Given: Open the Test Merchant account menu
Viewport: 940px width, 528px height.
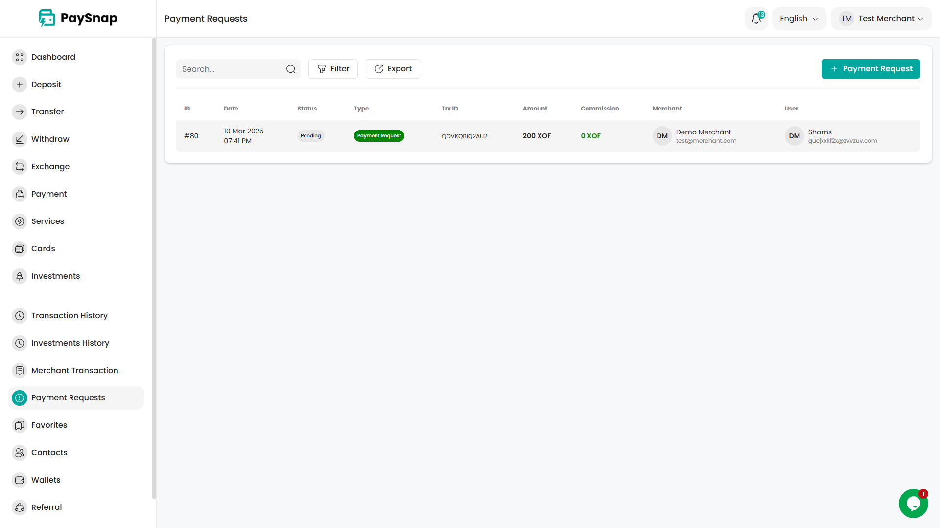Looking at the screenshot, I should tap(881, 19).
